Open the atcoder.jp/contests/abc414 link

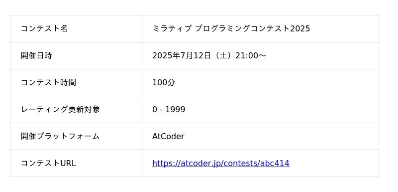pos(221,163)
